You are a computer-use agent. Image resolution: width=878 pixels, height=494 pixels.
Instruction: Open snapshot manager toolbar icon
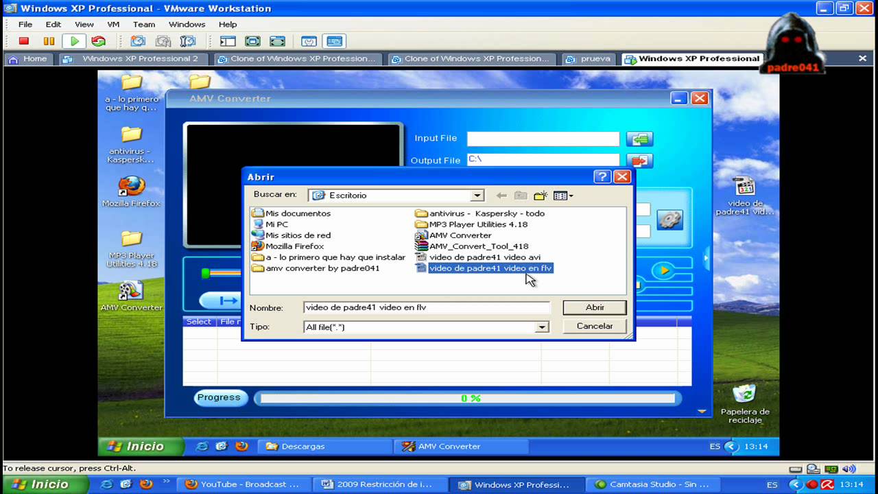[x=187, y=41]
